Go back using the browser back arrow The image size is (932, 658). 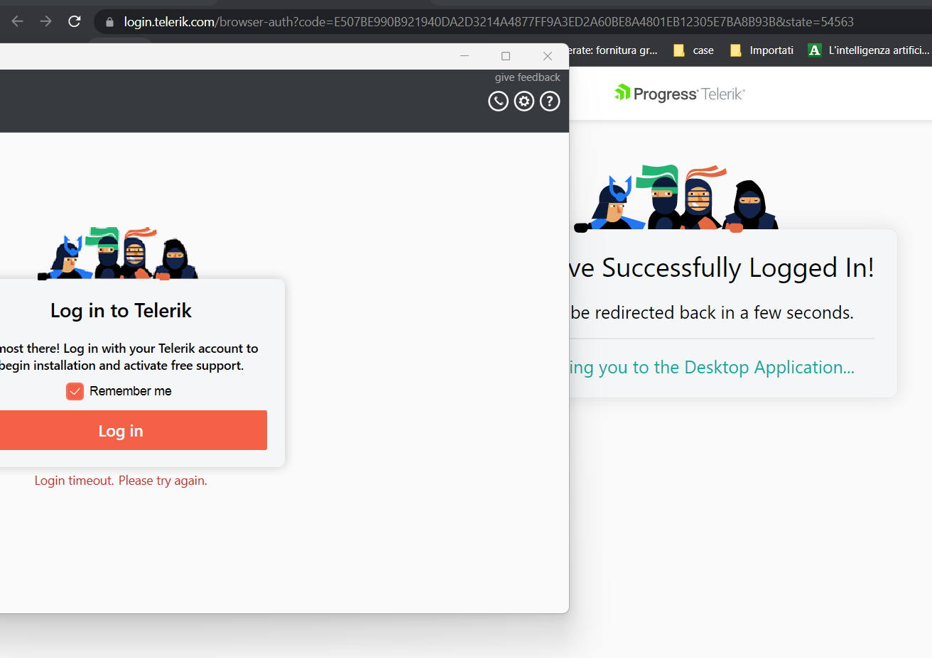click(x=17, y=21)
